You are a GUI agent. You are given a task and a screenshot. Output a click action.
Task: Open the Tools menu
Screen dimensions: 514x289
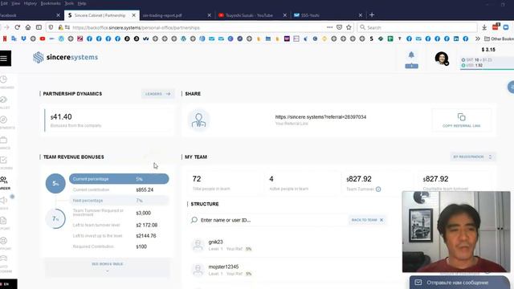pyautogui.click(x=69, y=3)
